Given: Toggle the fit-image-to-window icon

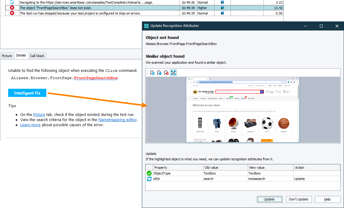Looking at the screenshot, I should 173,72.
